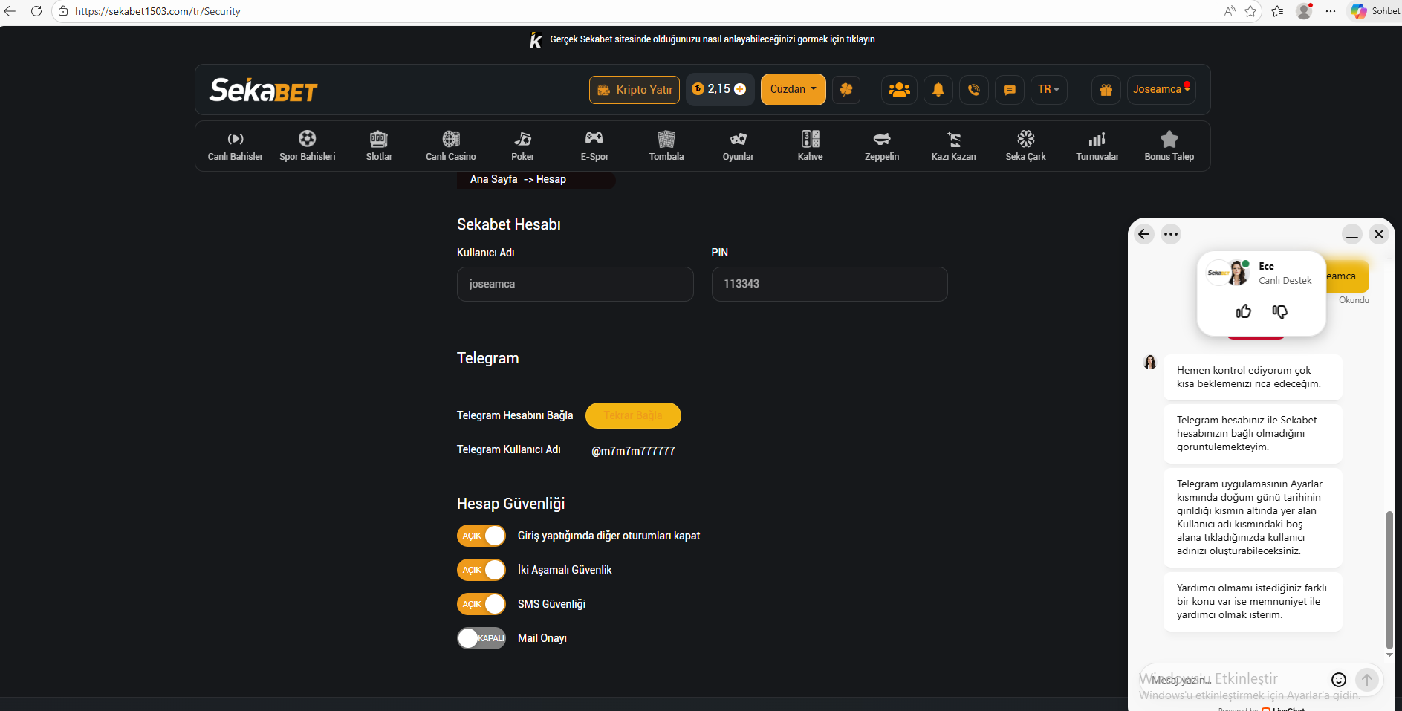1402x711 pixels.
Task: Open Bonus Talep section
Action: 1169,146
